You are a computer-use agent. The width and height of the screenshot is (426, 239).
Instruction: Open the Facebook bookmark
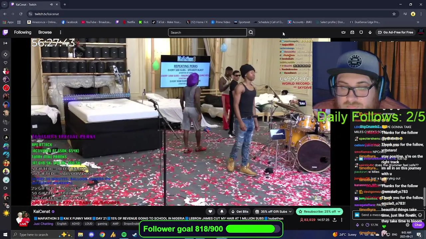(70, 22)
